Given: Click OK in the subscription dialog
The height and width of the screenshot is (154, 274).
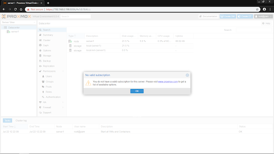Looking at the screenshot, I should click(x=137, y=91).
